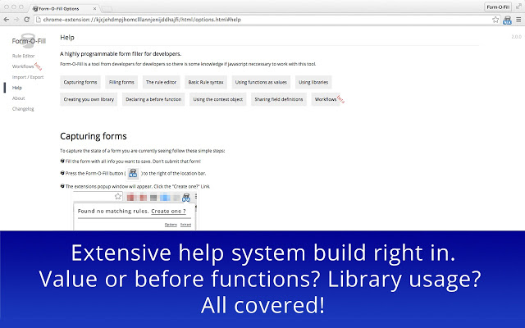The height and width of the screenshot is (328, 525).
Task: Open Changelog in the sidebar
Action: pyautogui.click(x=23, y=109)
